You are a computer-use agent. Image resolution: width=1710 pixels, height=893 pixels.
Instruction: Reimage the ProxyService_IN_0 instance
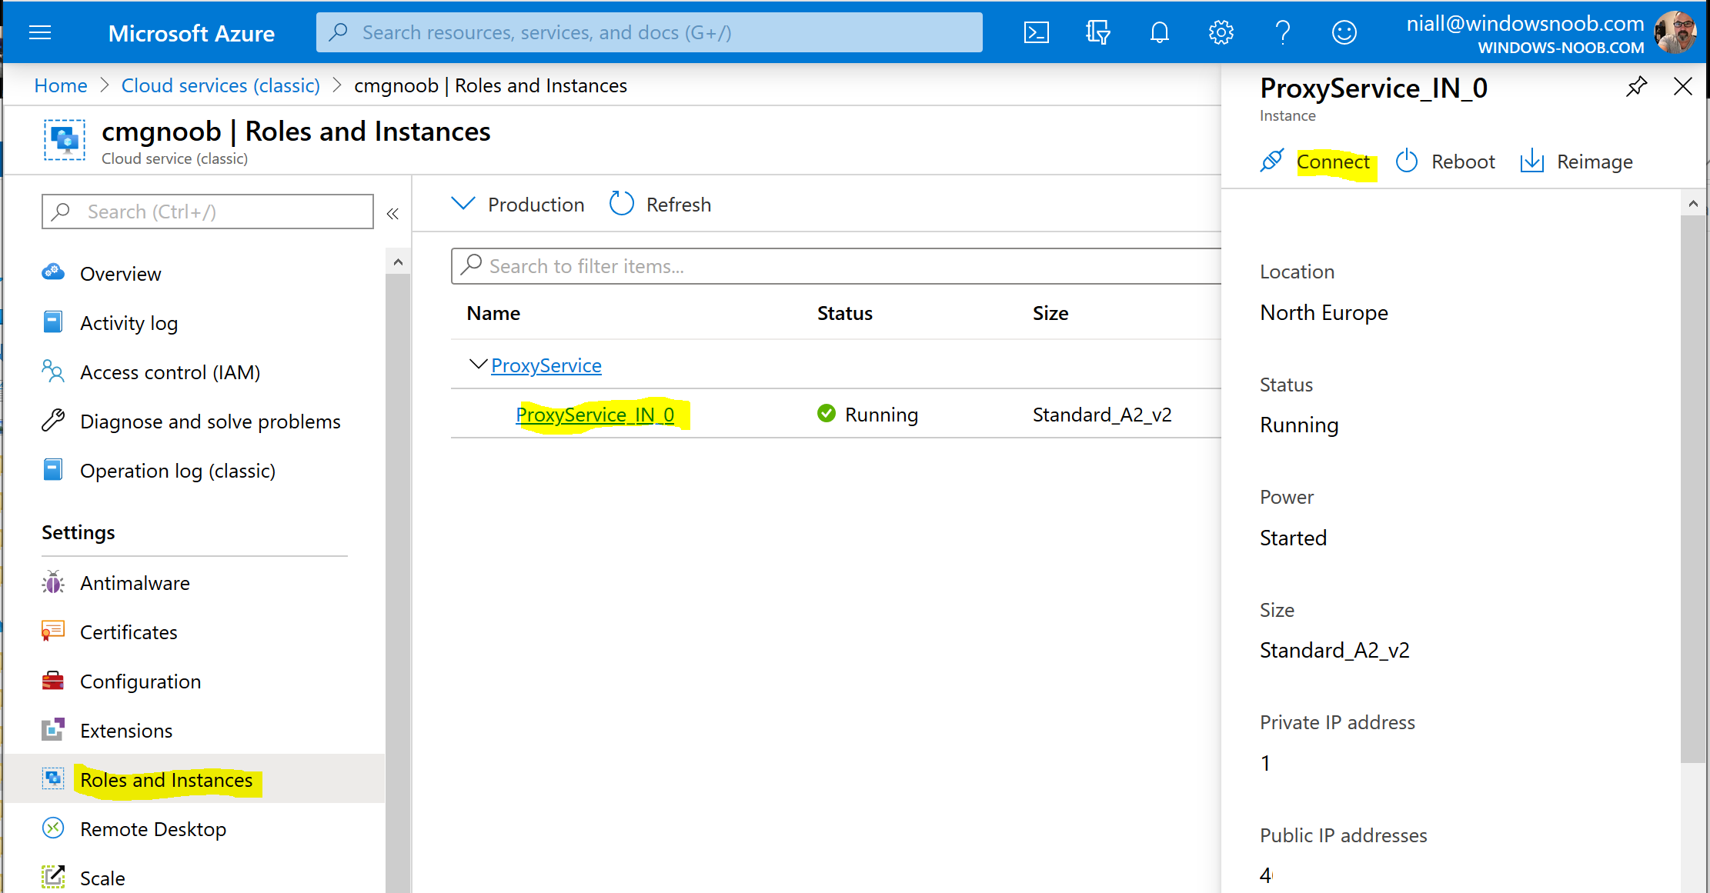1595,162
